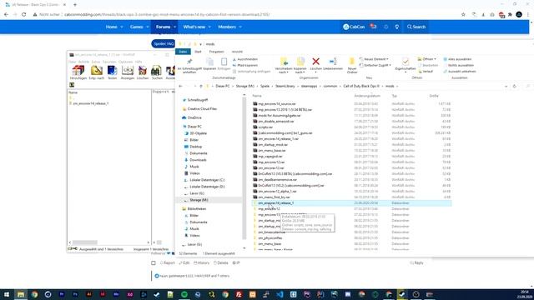Click Forums in site navbar
This screenshot has height=300, width=534.
[164, 27]
